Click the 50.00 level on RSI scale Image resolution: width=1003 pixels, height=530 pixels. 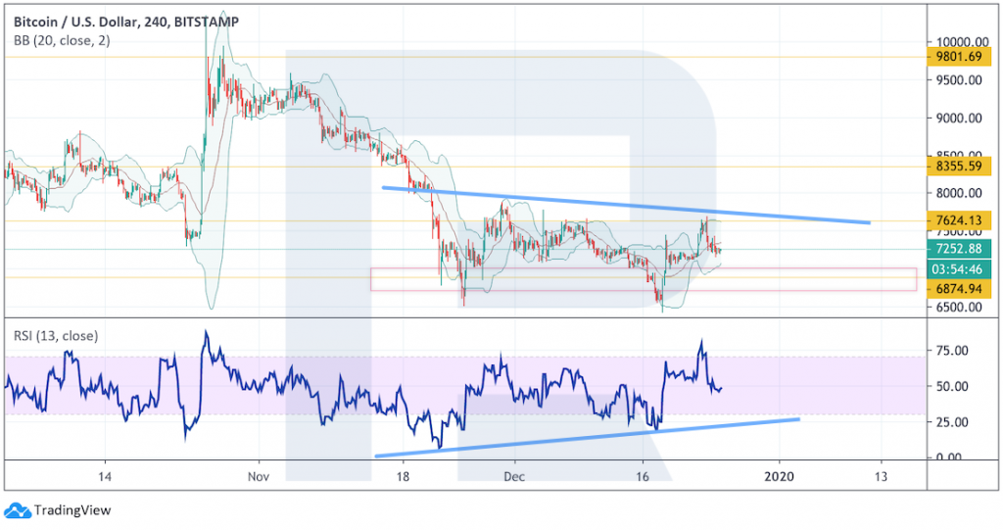(951, 387)
